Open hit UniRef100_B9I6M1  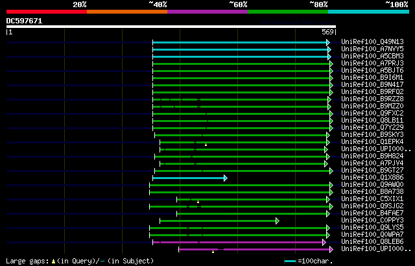tap(372, 78)
